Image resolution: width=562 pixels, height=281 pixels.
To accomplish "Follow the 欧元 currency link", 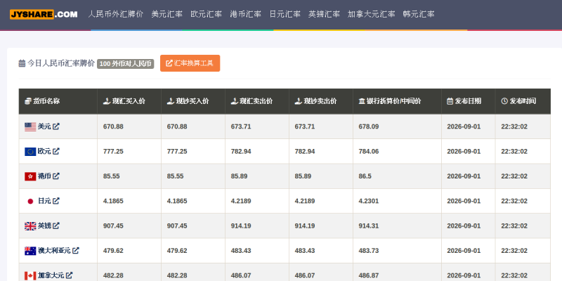I will point(44,151).
